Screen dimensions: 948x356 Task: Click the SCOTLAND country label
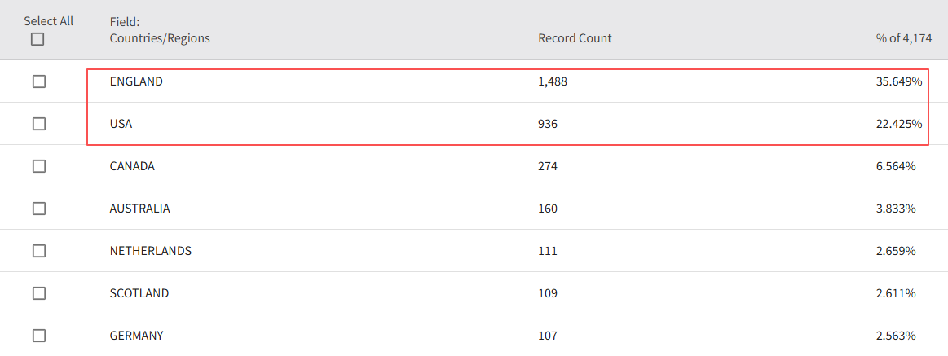(139, 293)
